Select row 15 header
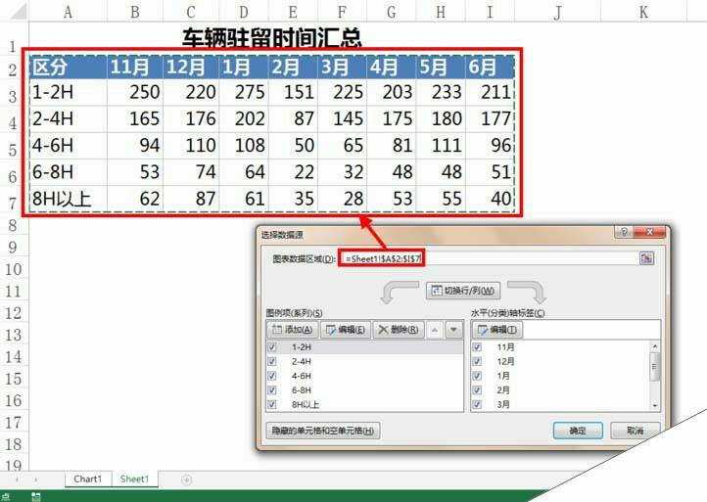Image resolution: width=707 pixels, height=502 pixels. [14, 379]
